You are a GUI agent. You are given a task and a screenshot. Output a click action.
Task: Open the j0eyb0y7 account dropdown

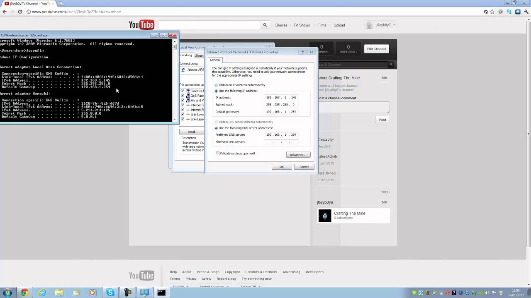394,25
